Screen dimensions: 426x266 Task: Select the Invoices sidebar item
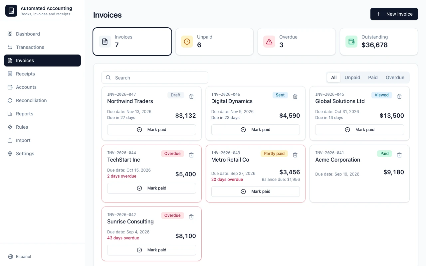point(42,61)
